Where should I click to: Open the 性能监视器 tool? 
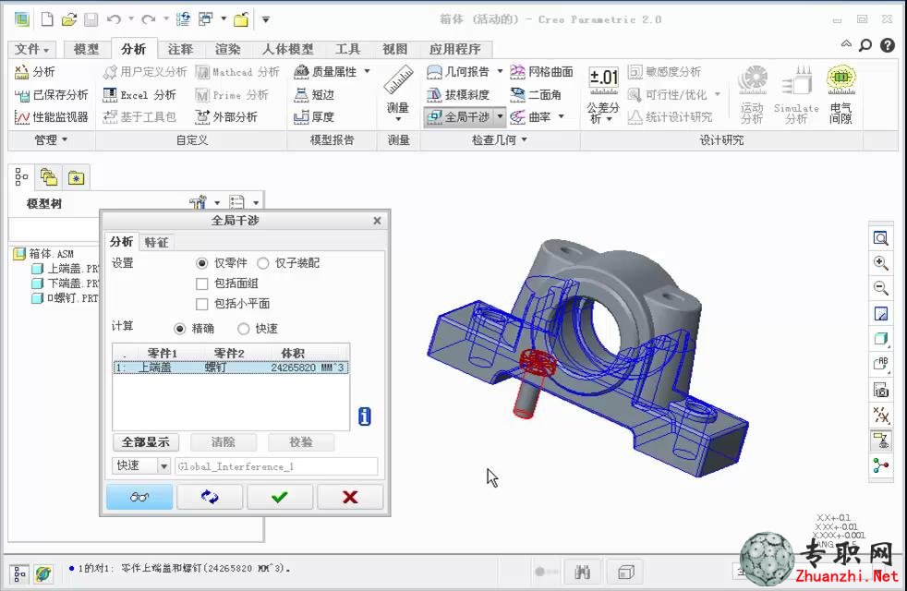(52, 117)
